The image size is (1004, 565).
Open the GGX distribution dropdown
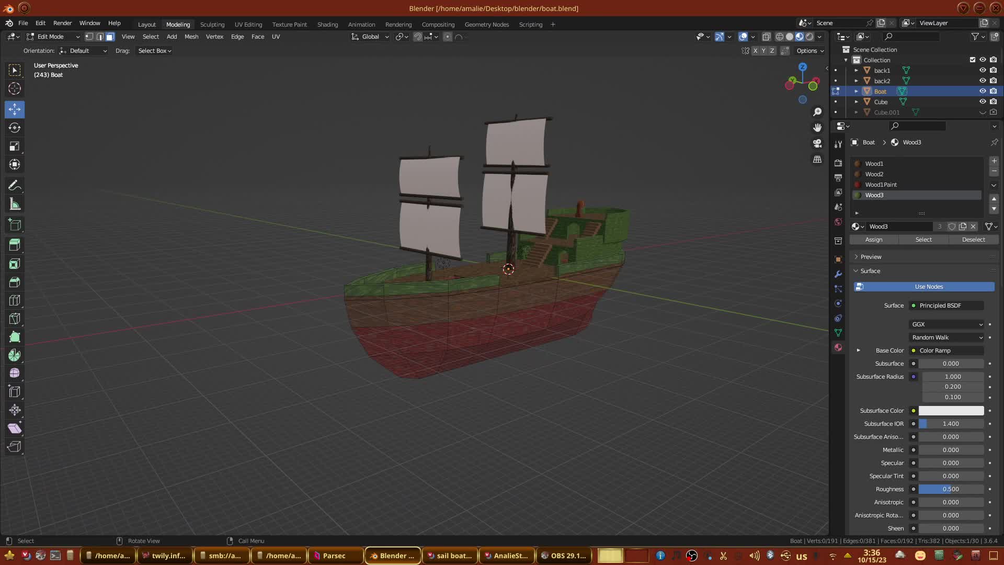pyautogui.click(x=946, y=324)
